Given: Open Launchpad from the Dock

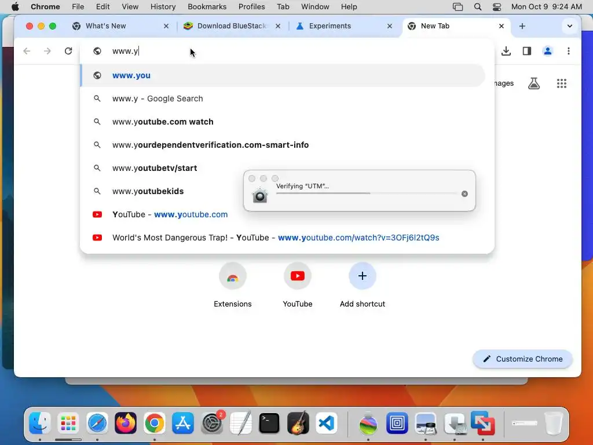Looking at the screenshot, I should point(68,423).
